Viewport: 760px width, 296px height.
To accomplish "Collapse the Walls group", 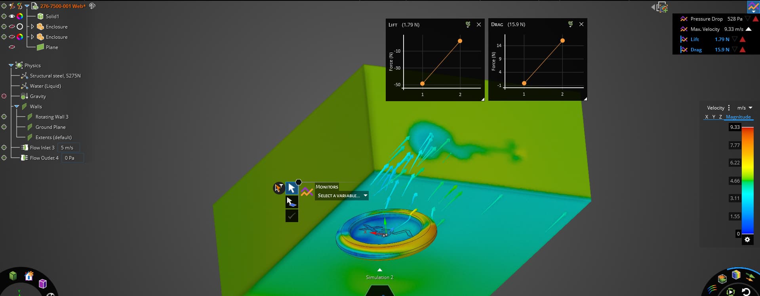I will (x=17, y=106).
